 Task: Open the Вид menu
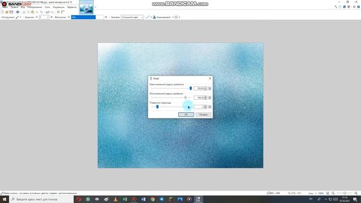[23, 7]
